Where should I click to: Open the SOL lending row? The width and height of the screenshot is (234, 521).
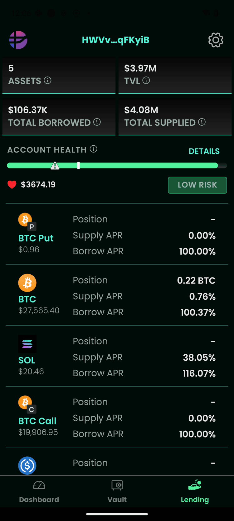pyautogui.click(x=117, y=357)
